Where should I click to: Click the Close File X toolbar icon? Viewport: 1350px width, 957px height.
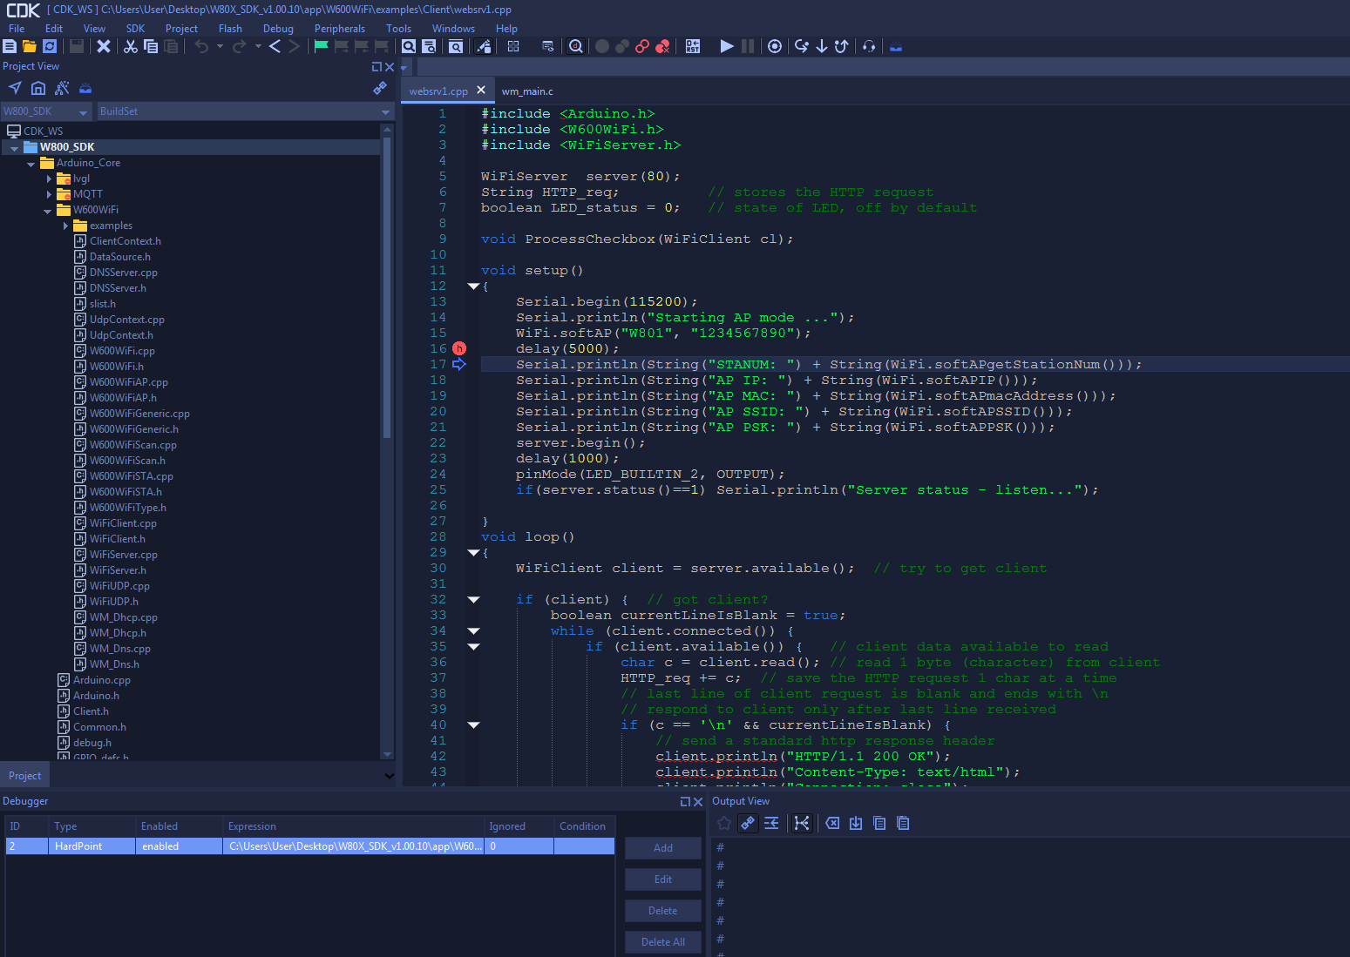[x=104, y=46]
